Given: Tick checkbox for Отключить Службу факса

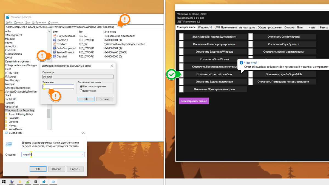Looking at the screenshot, I should click(250, 44).
